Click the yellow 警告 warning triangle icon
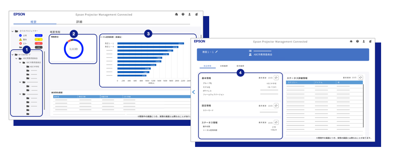 tap(20, 40)
